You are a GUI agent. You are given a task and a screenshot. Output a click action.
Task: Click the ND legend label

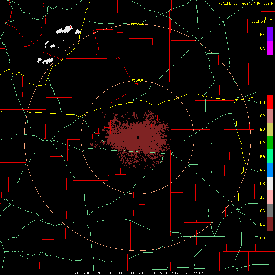262,238
